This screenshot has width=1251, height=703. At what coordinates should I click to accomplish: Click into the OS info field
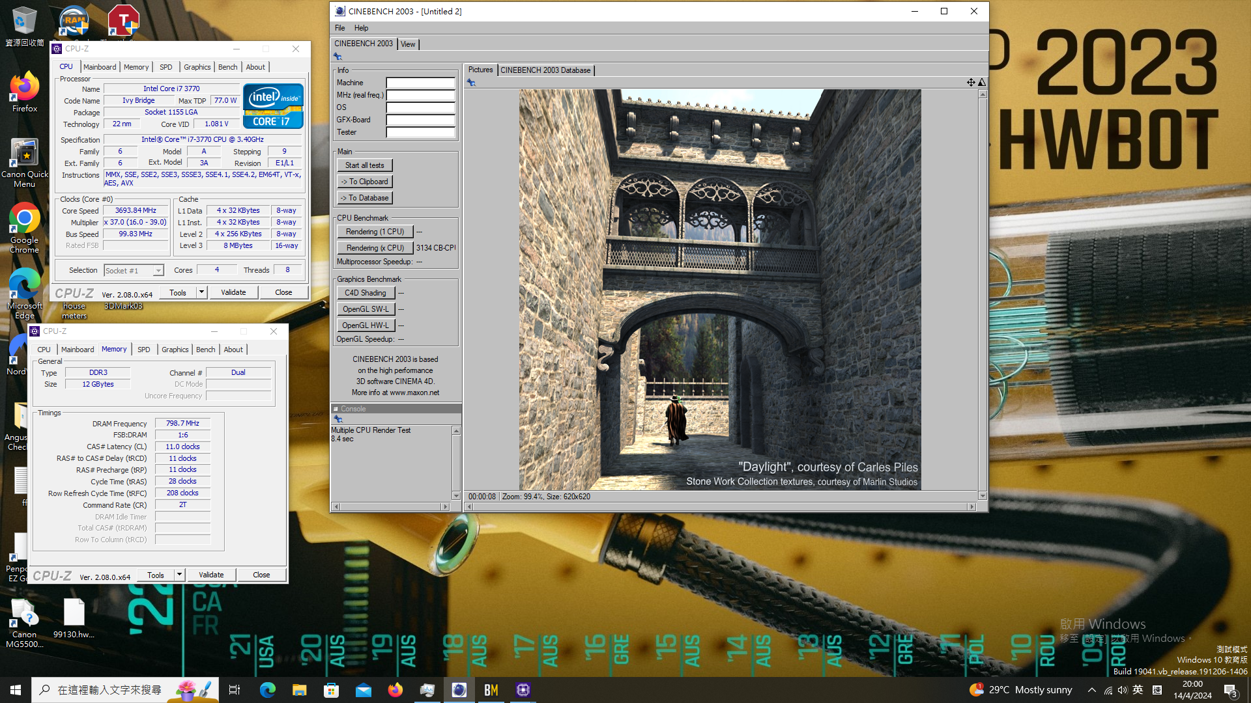click(420, 107)
